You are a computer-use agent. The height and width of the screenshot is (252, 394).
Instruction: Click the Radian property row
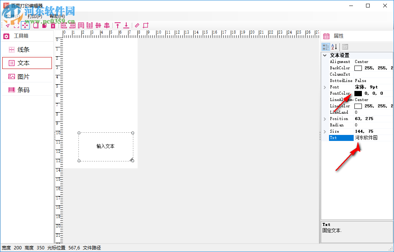click(x=361, y=125)
